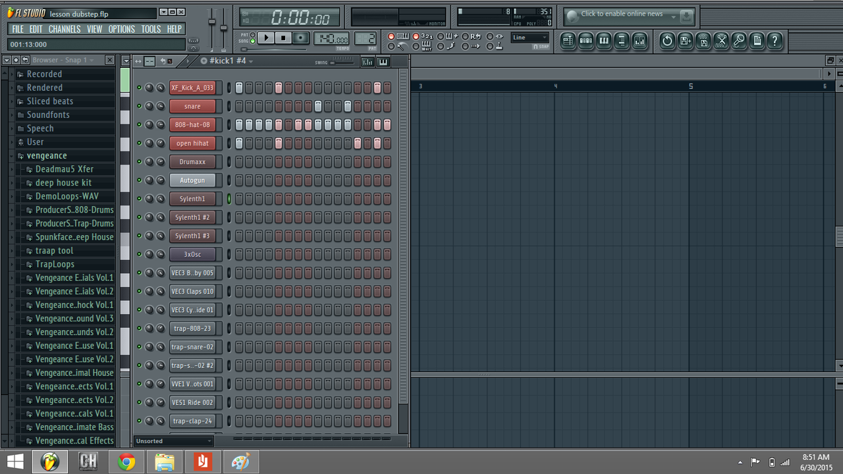Toggle first step of Drumaxx row
The height and width of the screenshot is (474, 843).
(239, 161)
